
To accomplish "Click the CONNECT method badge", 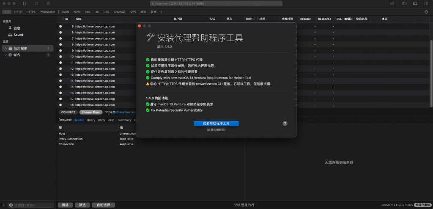I will point(68,112).
